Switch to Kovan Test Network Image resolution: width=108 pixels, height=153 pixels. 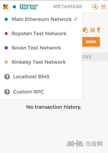[x=41, y=48]
